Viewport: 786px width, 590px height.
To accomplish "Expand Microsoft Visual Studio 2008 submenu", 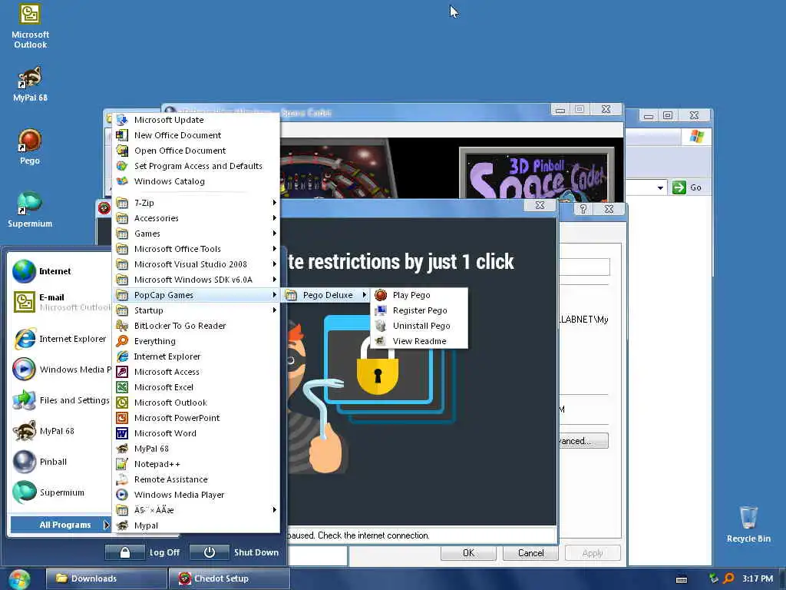I will click(196, 264).
